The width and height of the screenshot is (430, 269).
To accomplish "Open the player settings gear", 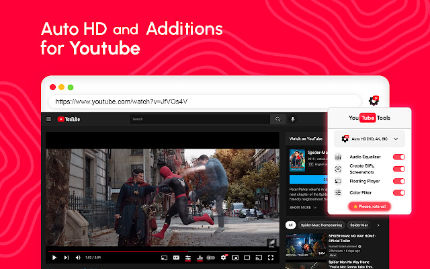I will 224,257.
